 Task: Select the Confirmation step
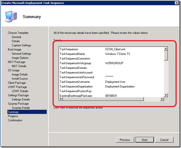pos(15,120)
